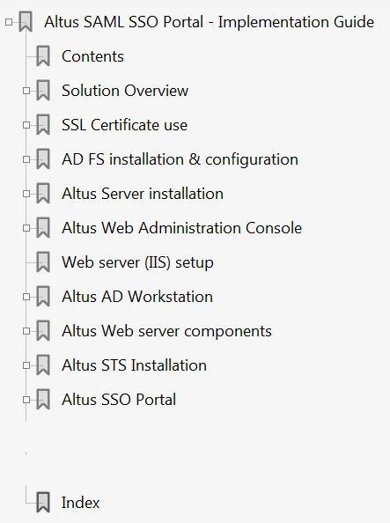Expand the Altus Server installation branch
This screenshot has height=523, width=390.
(26, 194)
